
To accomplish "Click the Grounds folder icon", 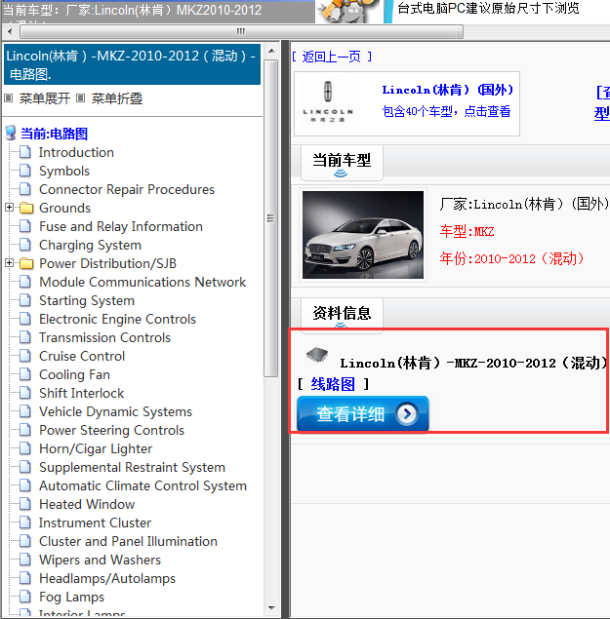I will [26, 208].
